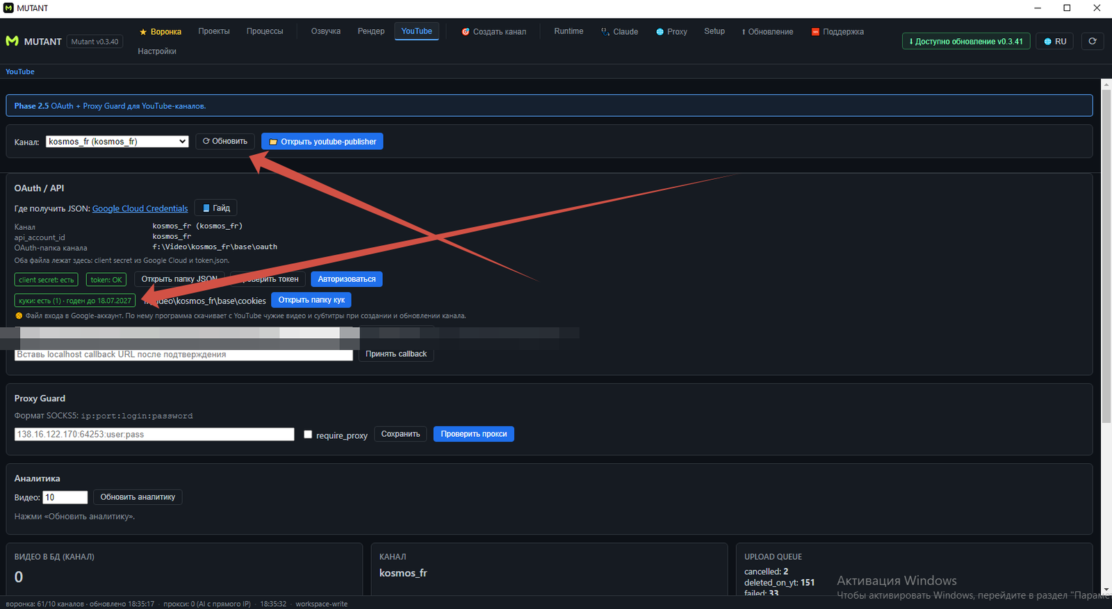Screen dimensions: 1112x609
Task: Expand the Канал kosmos_fr dropdown
Action: coord(117,142)
